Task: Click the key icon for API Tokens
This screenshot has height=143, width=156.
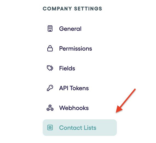Action: click(50, 88)
